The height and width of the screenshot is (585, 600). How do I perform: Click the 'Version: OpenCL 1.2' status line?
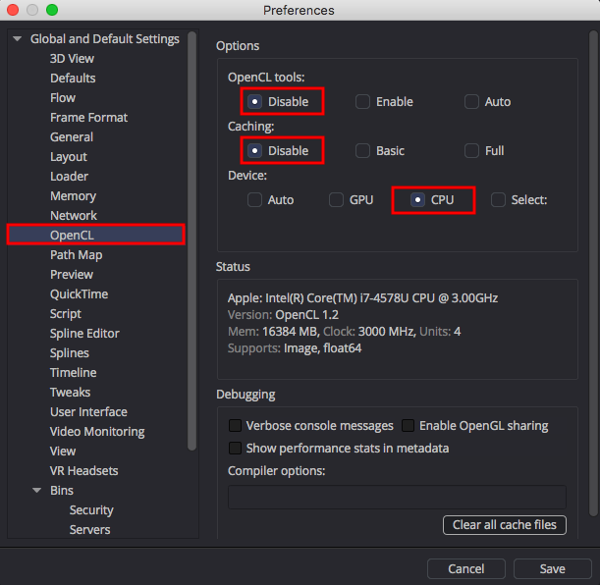283,315
